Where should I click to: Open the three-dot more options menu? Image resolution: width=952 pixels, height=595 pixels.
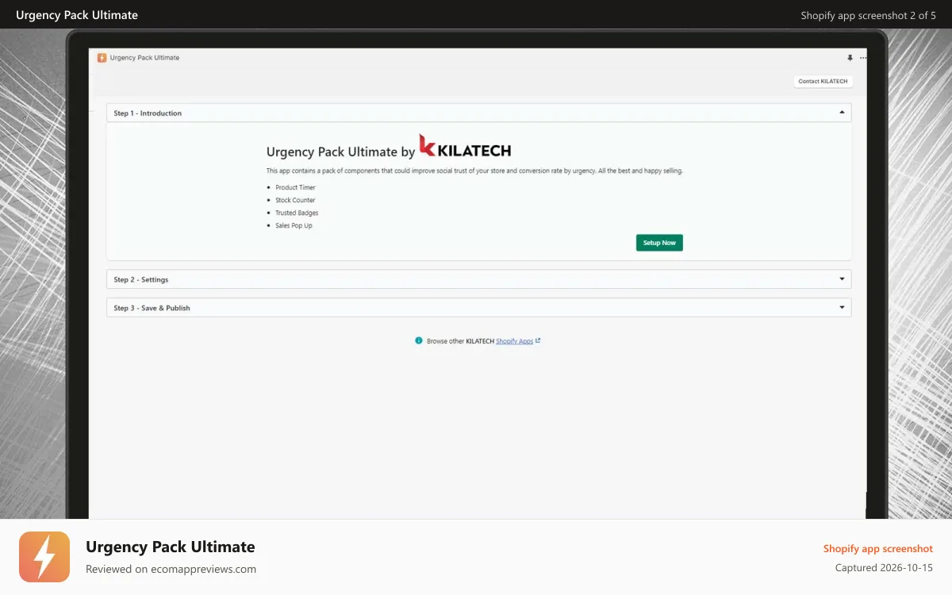[863, 58]
